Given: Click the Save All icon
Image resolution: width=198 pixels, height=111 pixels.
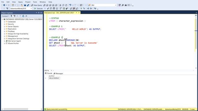Looking at the screenshot, I should pos(28,5).
